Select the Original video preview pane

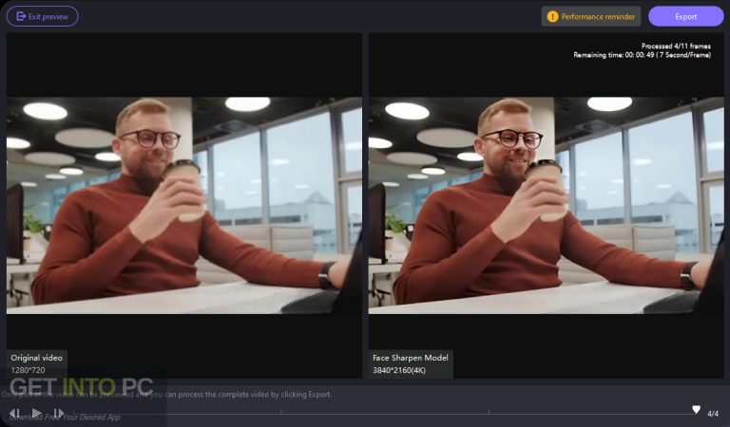coord(183,205)
